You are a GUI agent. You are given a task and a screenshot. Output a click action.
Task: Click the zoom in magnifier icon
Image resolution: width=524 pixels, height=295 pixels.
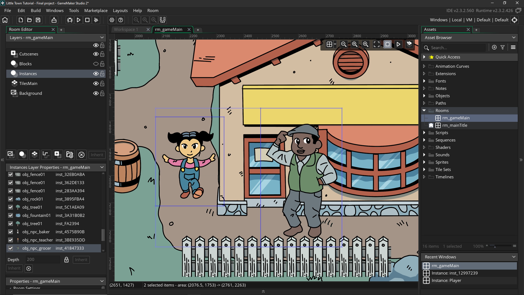pyautogui.click(x=365, y=44)
